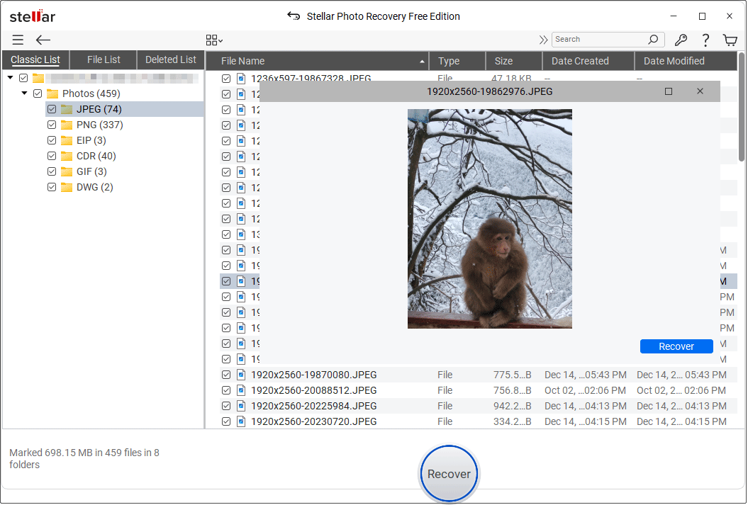Uncheck the CDR (40) folder checkbox
This screenshot has height=505, width=748.
[52, 157]
